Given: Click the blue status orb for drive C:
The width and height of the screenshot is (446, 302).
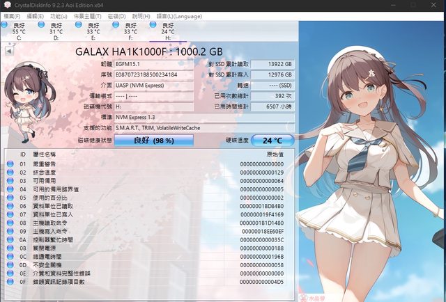Looking at the screenshot, I should (x=4, y=25).
